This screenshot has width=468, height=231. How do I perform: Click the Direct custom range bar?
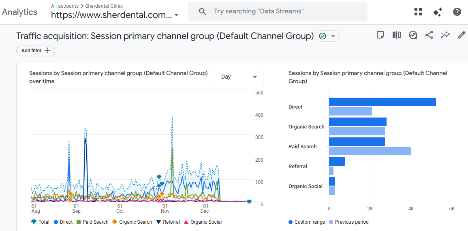point(382,102)
